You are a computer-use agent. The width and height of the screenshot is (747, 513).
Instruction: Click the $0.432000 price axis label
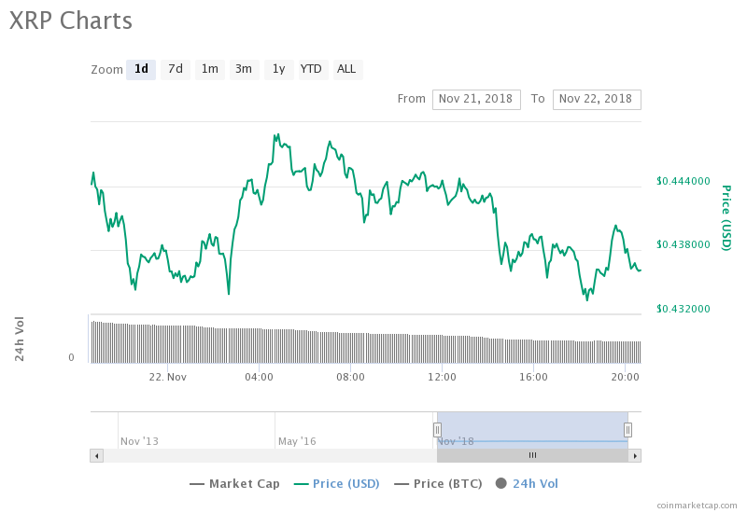pos(684,309)
